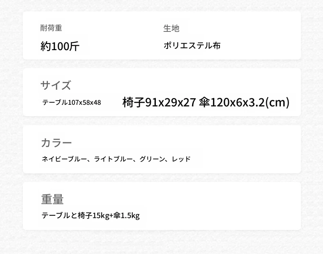The height and width of the screenshot is (254, 323).
Task: Click empty area of the 重量 card
Action: pos(227,206)
